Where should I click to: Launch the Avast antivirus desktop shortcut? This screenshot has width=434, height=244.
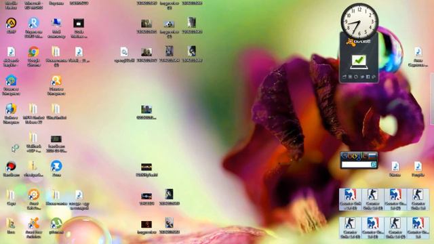tap(33, 224)
